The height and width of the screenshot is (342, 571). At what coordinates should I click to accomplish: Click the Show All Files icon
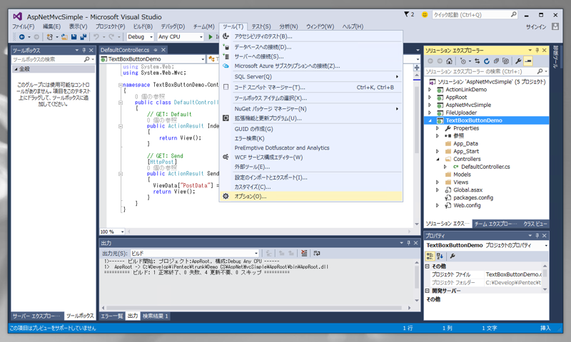point(505,61)
